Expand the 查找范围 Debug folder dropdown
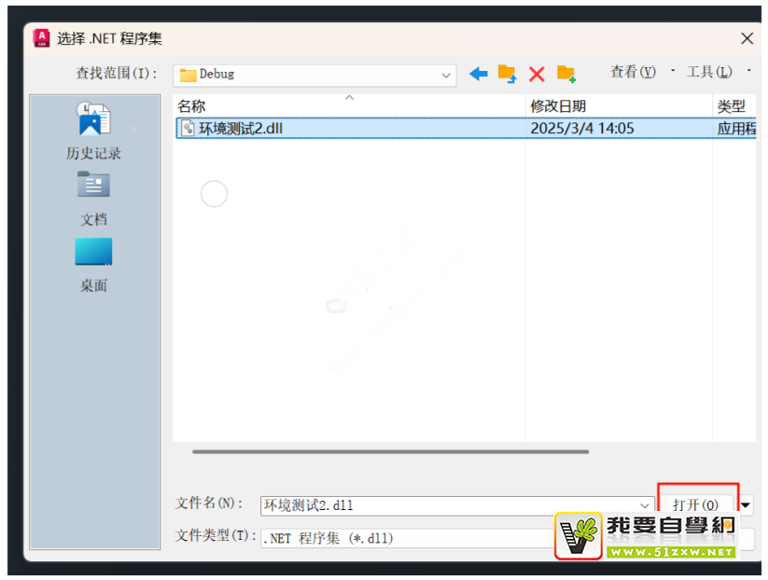The image size is (768, 580). 446,75
